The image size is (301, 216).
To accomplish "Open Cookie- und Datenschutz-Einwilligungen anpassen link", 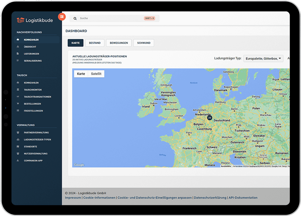I will click(155, 198).
